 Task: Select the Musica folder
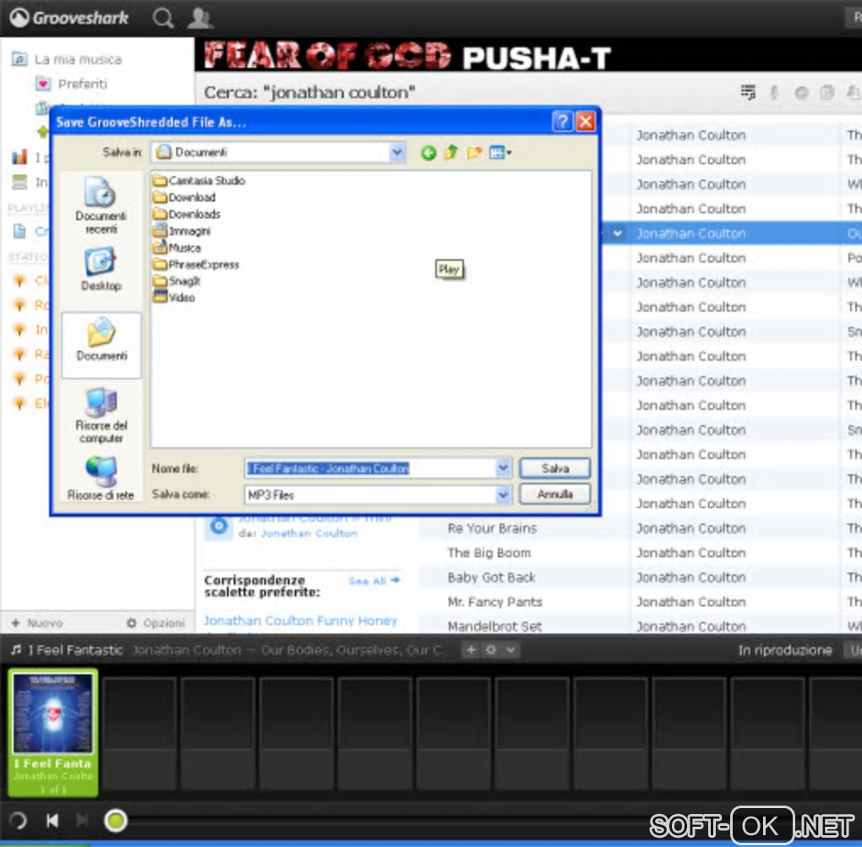pos(177,248)
